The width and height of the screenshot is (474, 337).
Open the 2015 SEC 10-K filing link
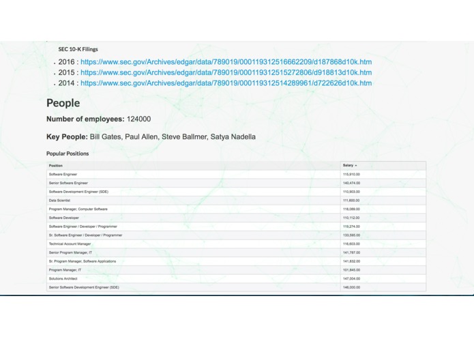click(226, 72)
